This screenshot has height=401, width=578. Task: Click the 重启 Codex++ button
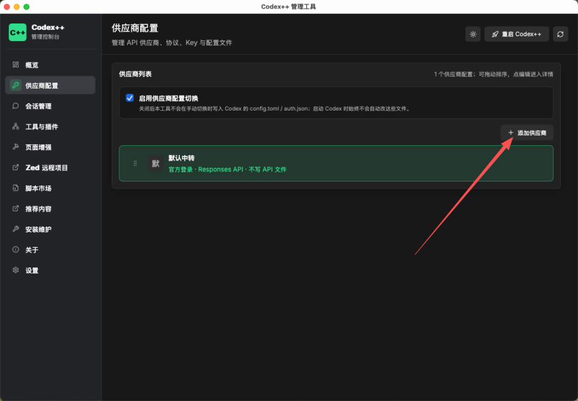pos(516,34)
